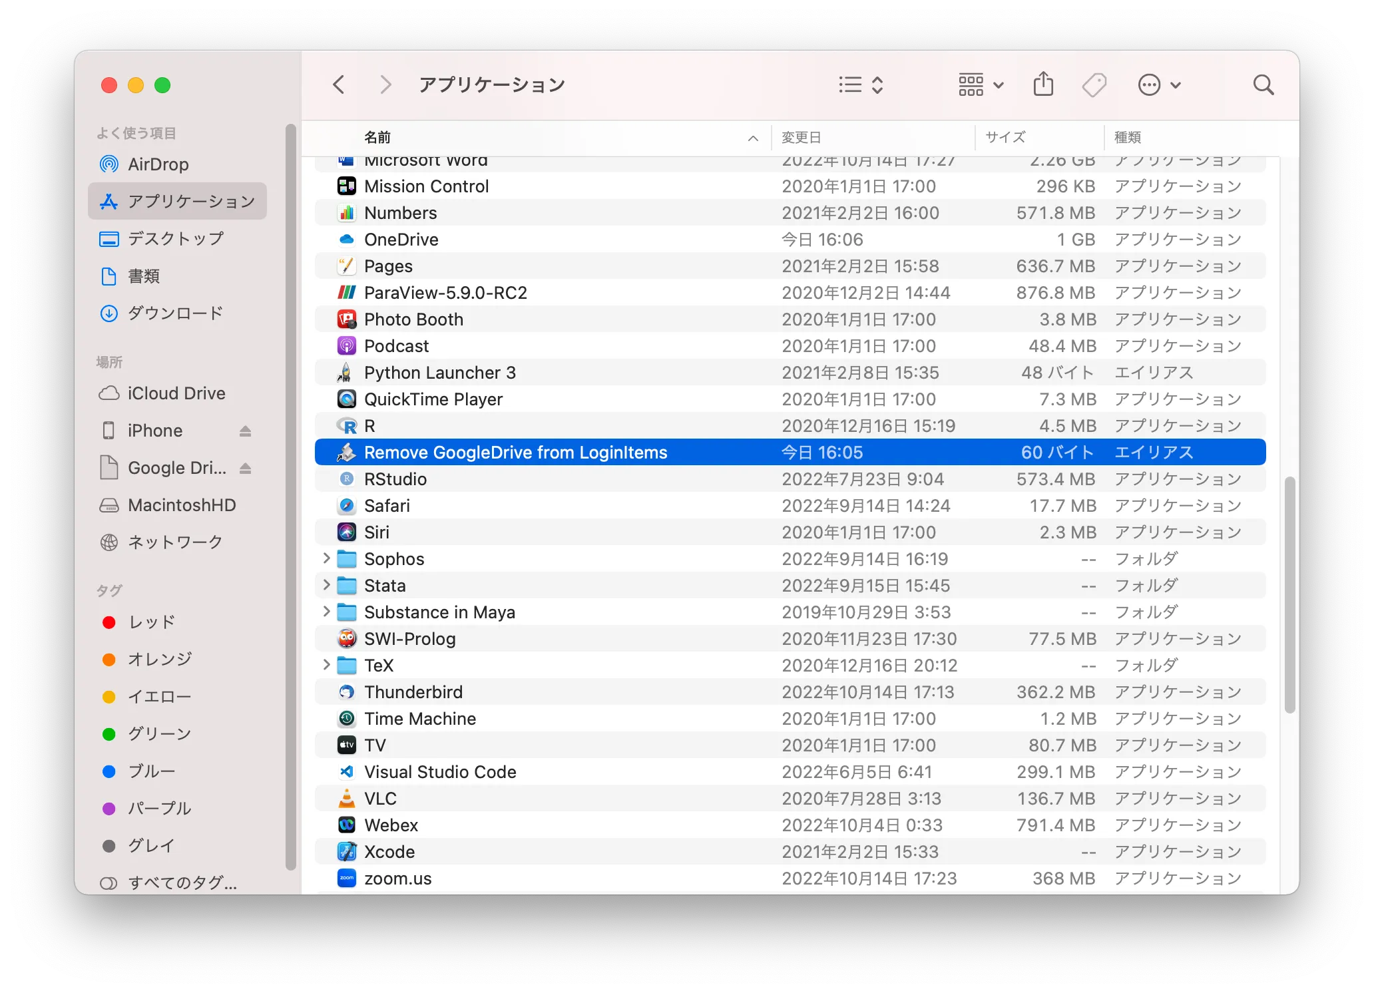
Task: Expand the Sophos folder
Action: pyautogui.click(x=326, y=558)
